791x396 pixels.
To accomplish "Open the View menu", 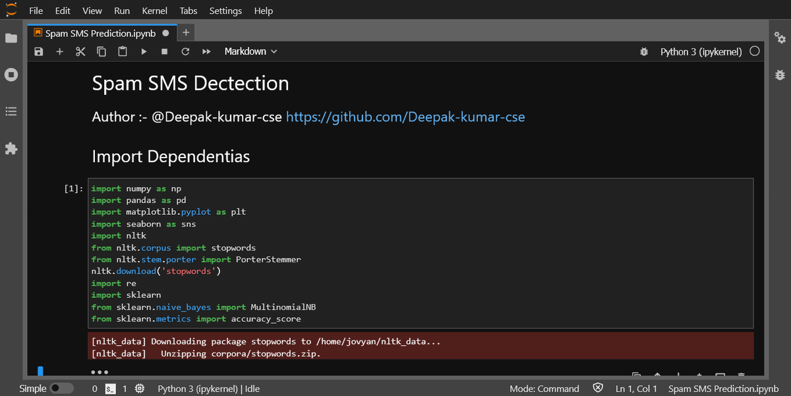I will tap(92, 11).
